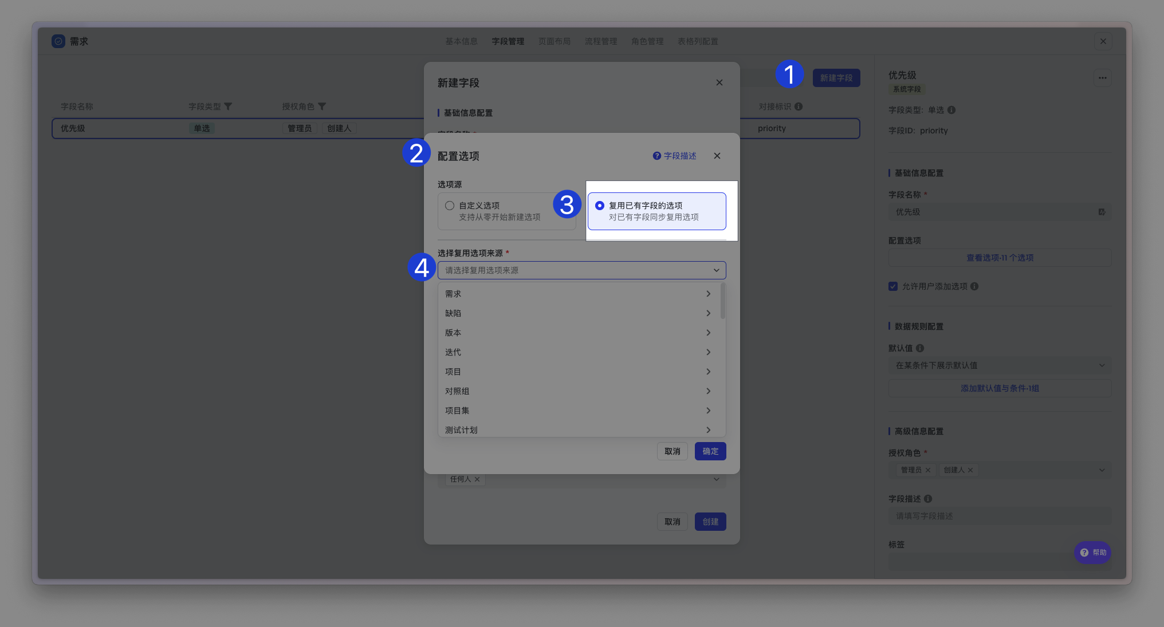Switch to the 表格列配置 tab
Image resolution: width=1164 pixels, height=627 pixels.
pyautogui.click(x=698, y=41)
